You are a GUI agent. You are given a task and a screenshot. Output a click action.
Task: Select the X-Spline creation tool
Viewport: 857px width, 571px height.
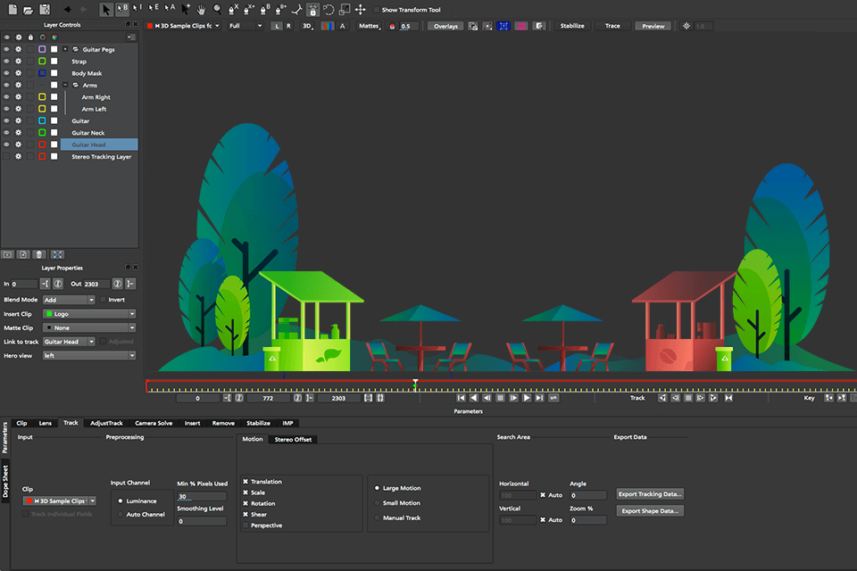(230, 10)
